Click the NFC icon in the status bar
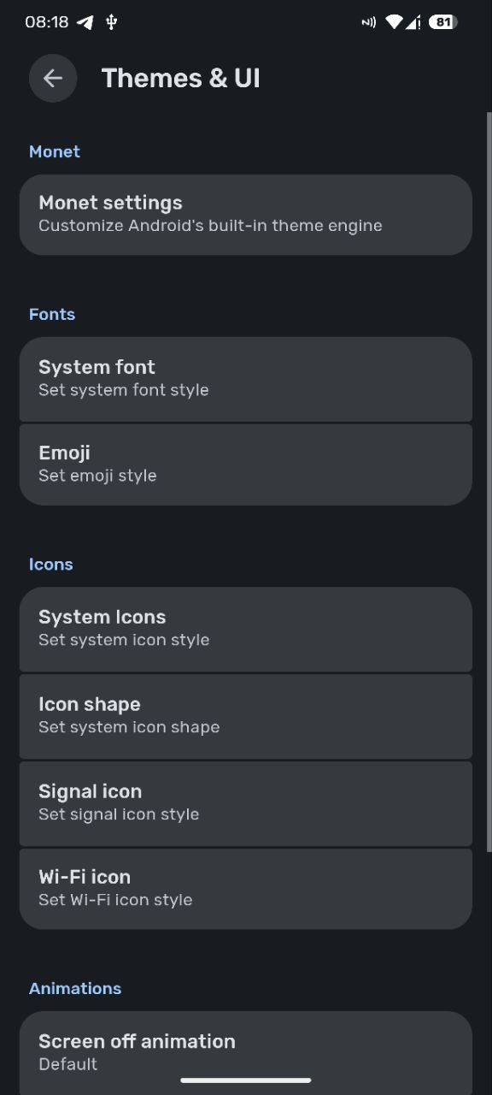 coord(367,22)
